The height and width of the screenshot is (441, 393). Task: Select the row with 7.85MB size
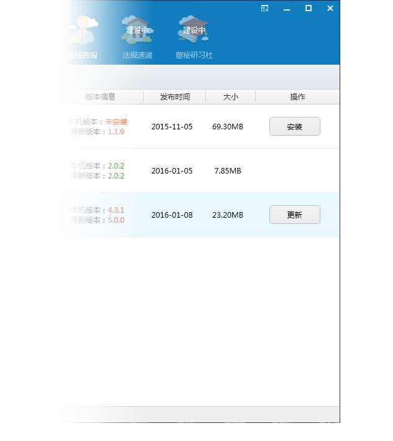(227, 171)
